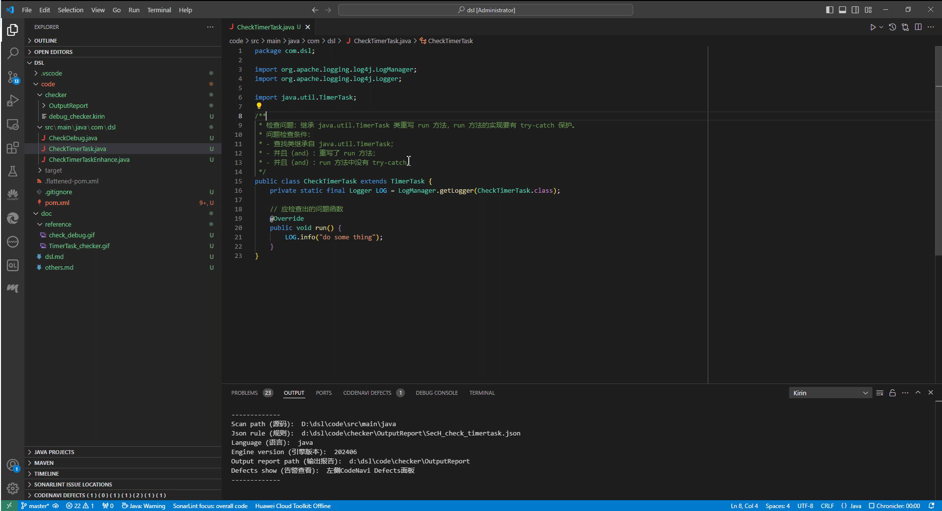Toggle the bottom panel layout button
942x511 pixels.
[x=842, y=10]
